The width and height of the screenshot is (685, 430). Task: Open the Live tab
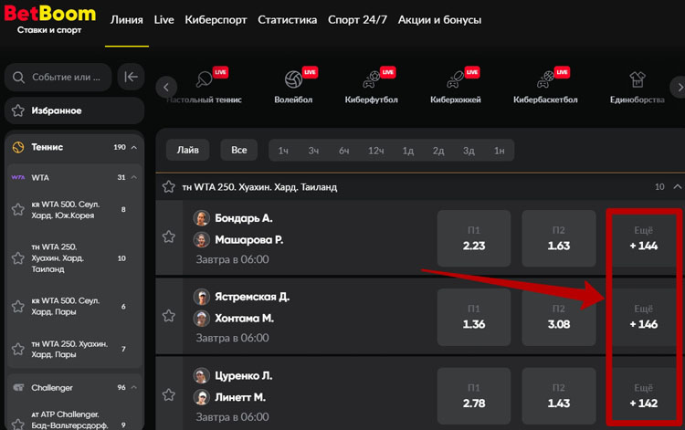pos(163,20)
